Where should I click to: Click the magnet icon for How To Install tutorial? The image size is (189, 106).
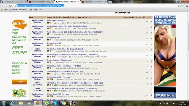click(x=48, y=51)
